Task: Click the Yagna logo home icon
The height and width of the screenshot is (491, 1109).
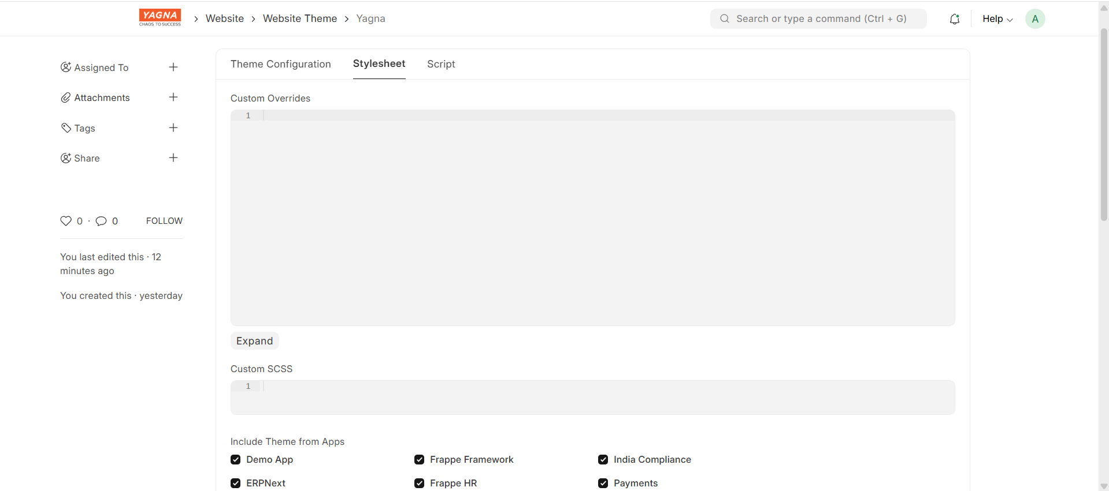Action: [160, 18]
